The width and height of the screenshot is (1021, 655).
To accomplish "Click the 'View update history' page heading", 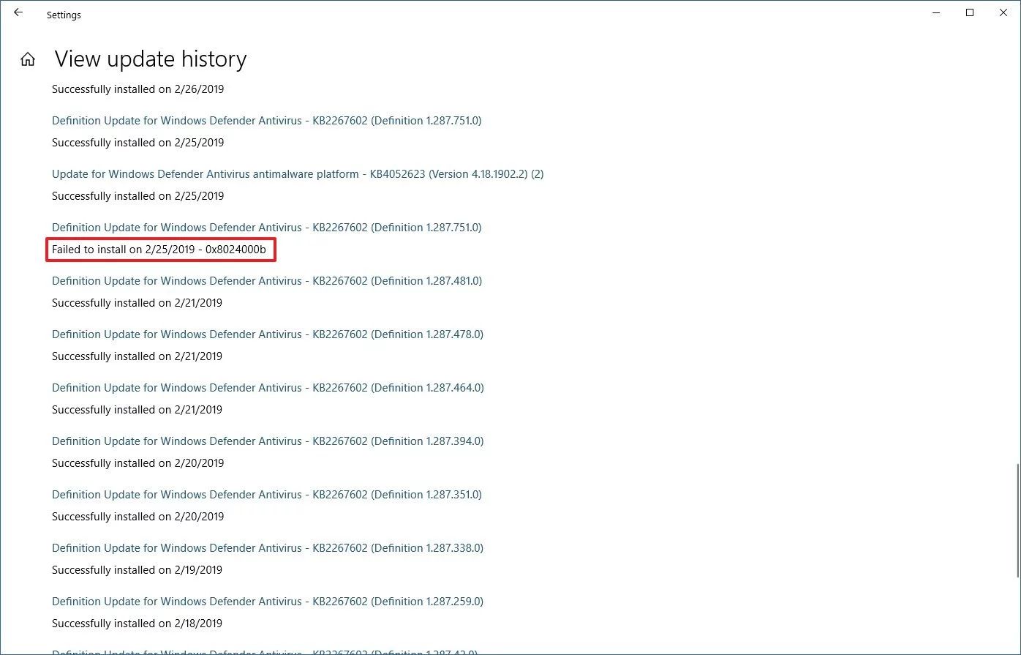I will [151, 59].
